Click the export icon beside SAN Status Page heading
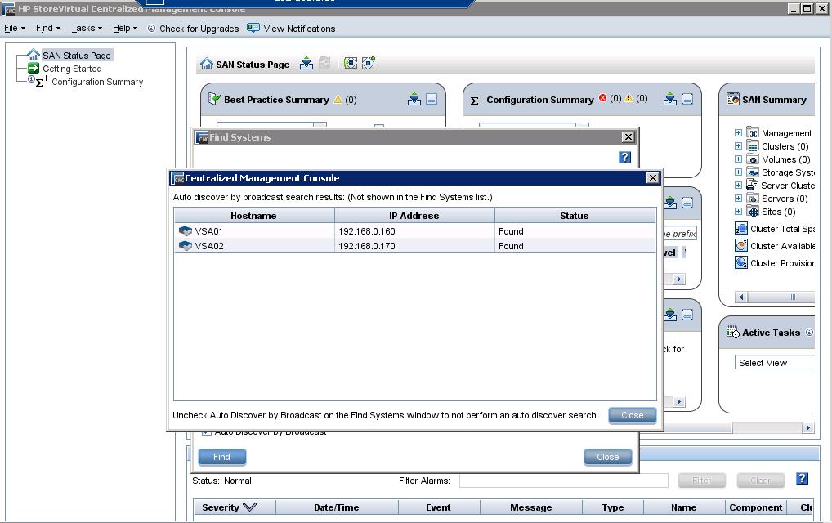The image size is (832, 523). 306,64
